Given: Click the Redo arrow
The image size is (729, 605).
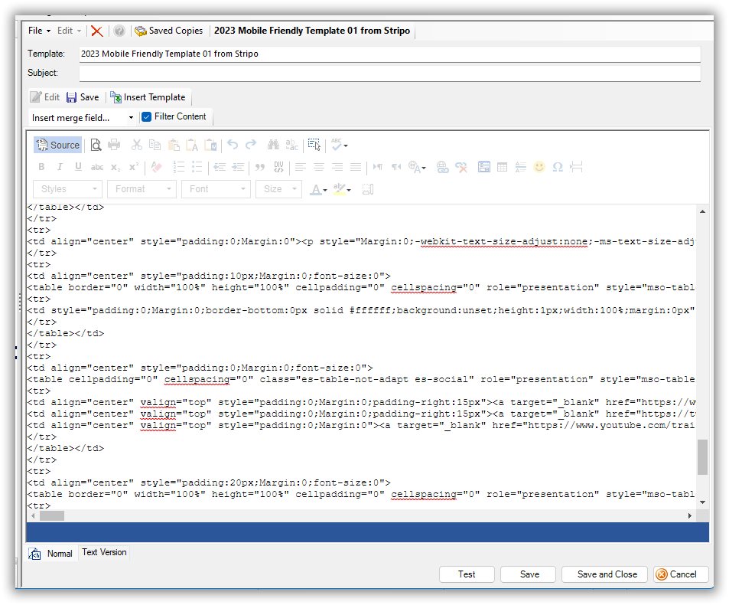Looking at the screenshot, I should click(251, 146).
